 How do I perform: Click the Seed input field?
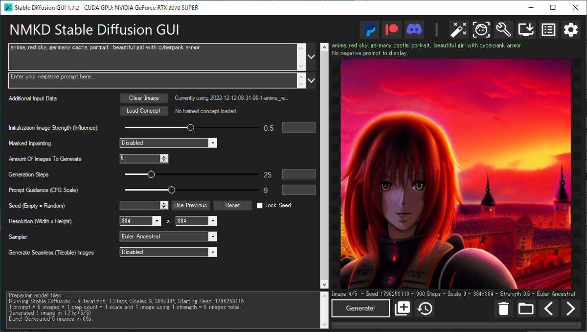coord(140,206)
